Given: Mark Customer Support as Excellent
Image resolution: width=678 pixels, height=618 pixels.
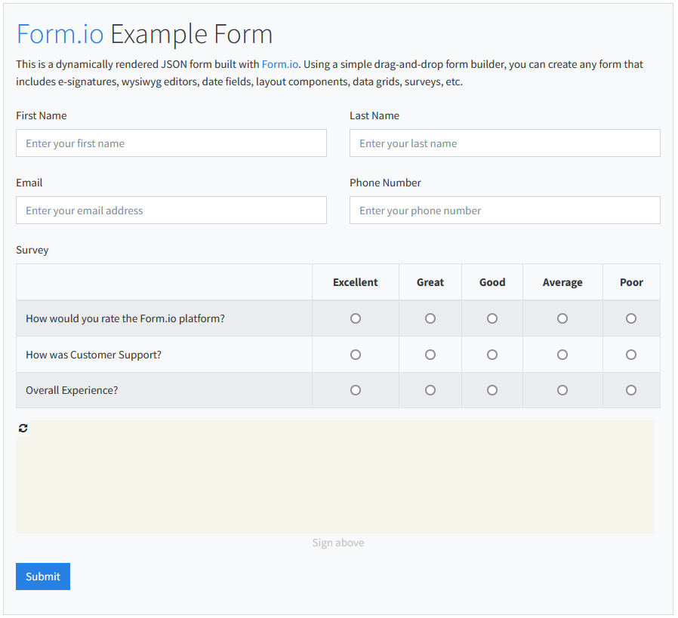Looking at the screenshot, I should 356,355.
